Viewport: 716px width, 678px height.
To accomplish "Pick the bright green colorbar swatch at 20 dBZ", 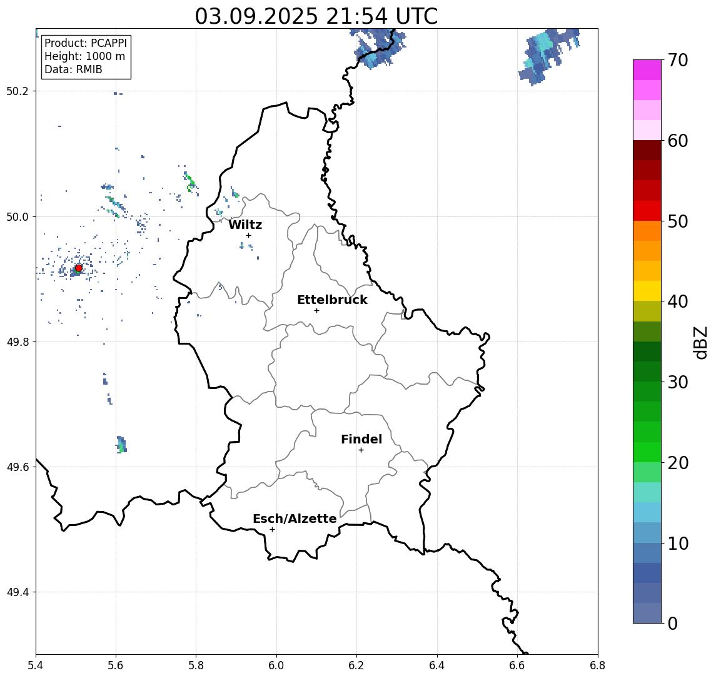I will (x=647, y=452).
